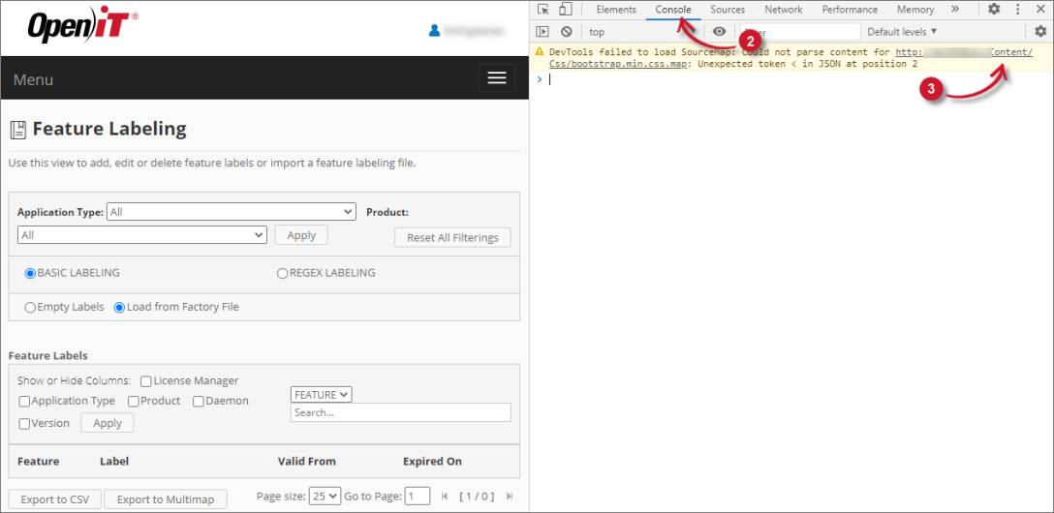
Task: Click the Expired On column header
Action: coord(432,462)
